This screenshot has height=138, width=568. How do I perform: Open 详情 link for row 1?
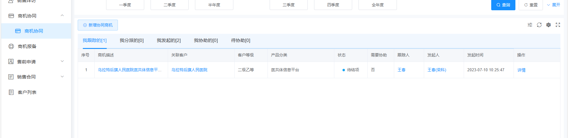pos(521,70)
